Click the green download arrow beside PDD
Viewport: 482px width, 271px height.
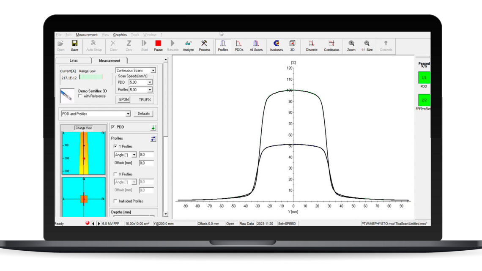coord(153,127)
